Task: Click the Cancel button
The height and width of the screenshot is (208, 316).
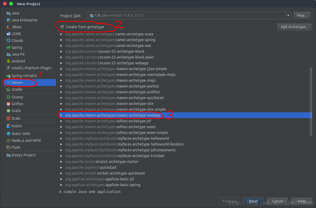Action: tap(277, 201)
